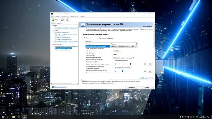Viewport: 212px width, 119px height.
Task: Select Поворот дисплея in task tree
Action: [60, 36]
